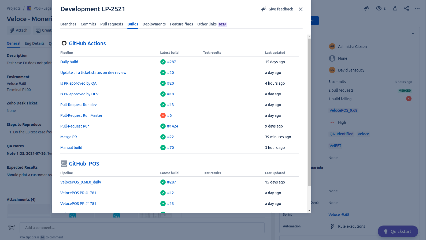The width and height of the screenshot is (426, 240).
Task: Open the Other links beta tab
Action: [212, 24]
